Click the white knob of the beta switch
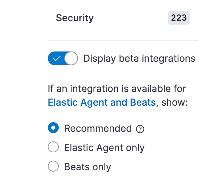 (71, 59)
